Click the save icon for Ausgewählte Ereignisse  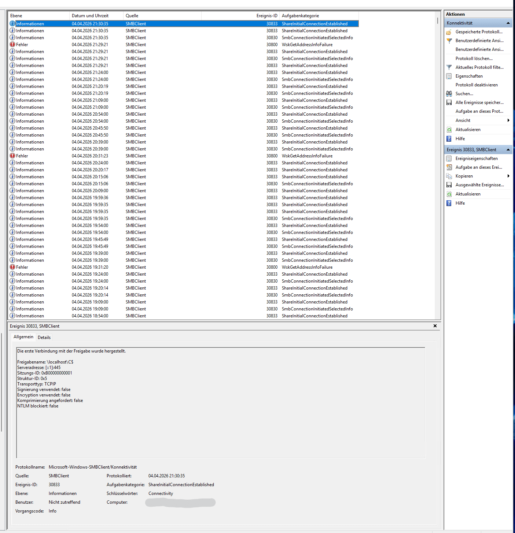pos(449,185)
